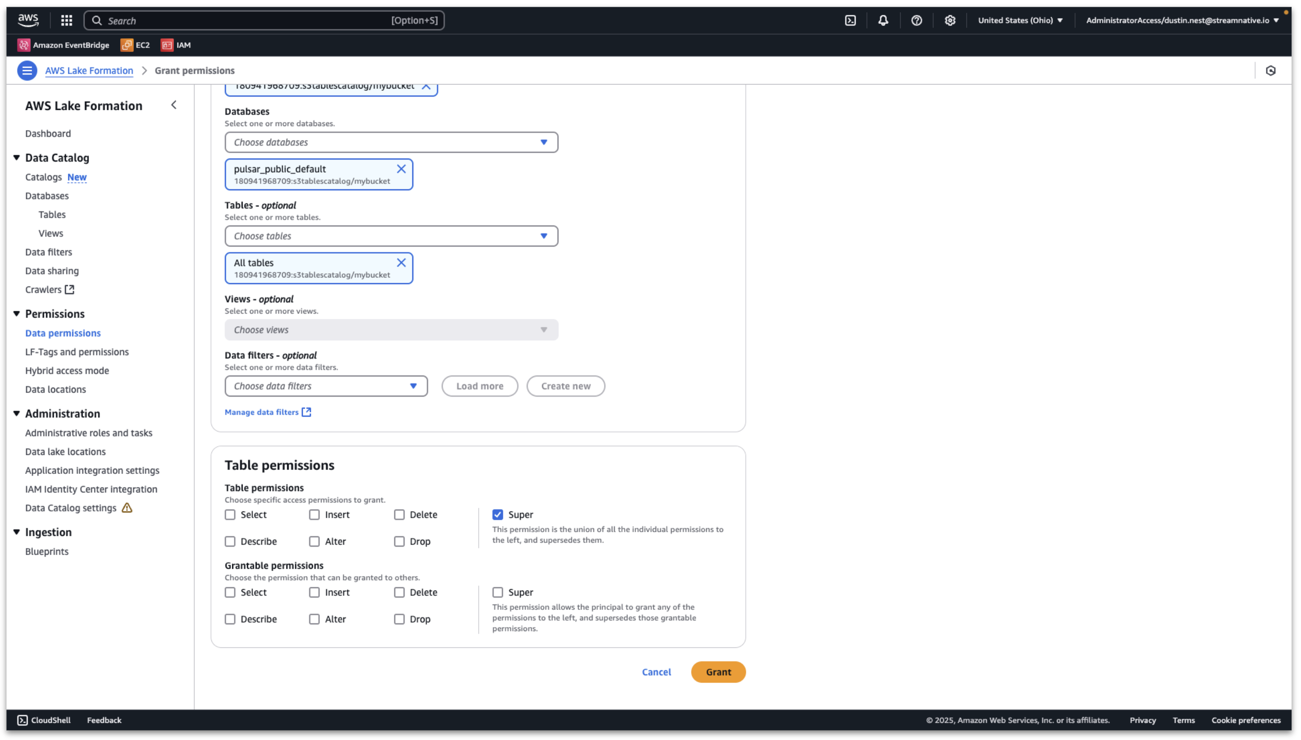The height and width of the screenshot is (740, 1301).
Task: Enable the Select table permission checkbox
Action: point(230,515)
